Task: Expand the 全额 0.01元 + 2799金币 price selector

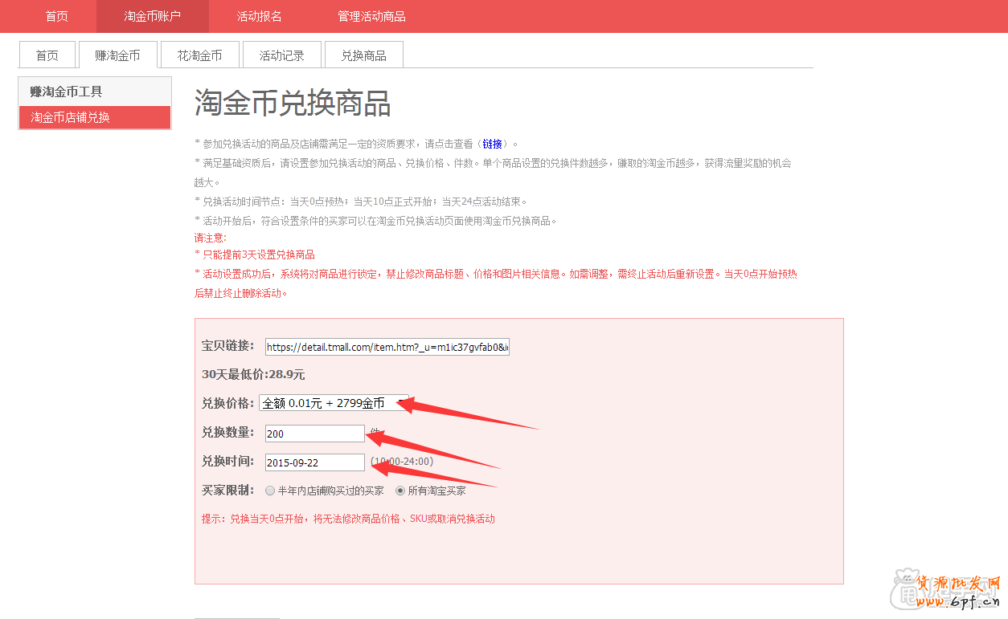Action: tap(333, 402)
